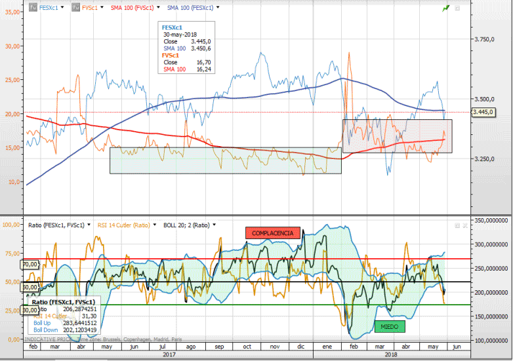Select the RSI 14 Cutler (Ratio) legend label
Viewport: 513px width, 361px height.
(124, 225)
